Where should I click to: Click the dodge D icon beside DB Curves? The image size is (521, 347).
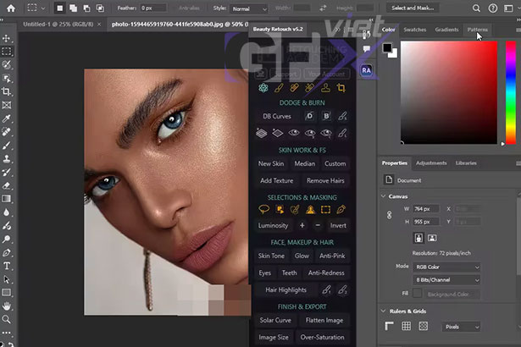click(x=310, y=116)
